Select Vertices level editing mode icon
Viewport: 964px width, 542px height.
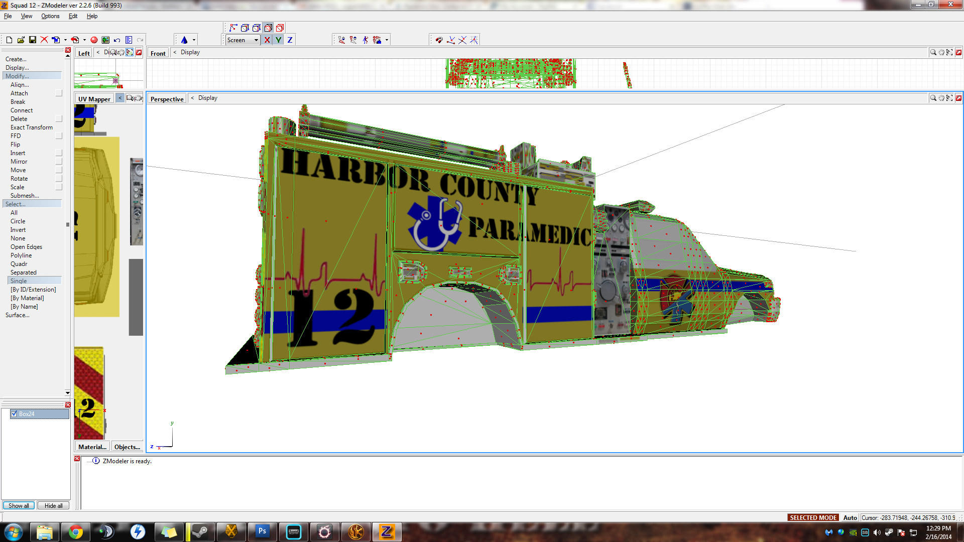click(233, 28)
